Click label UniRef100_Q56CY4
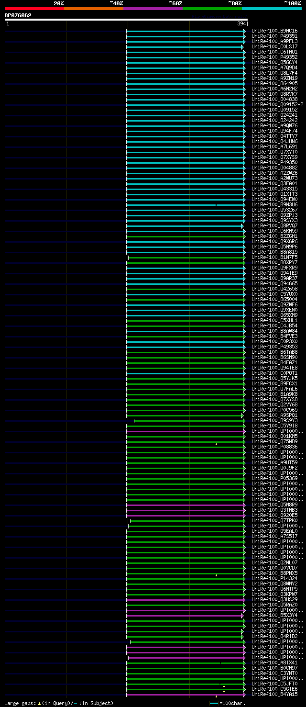Viewport: 306px width, 707px height. (x=274, y=62)
